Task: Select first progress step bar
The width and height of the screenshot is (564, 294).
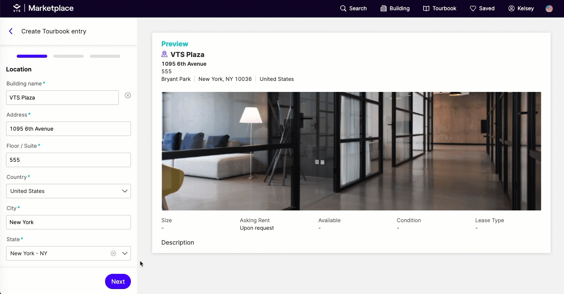Action: coord(32,56)
